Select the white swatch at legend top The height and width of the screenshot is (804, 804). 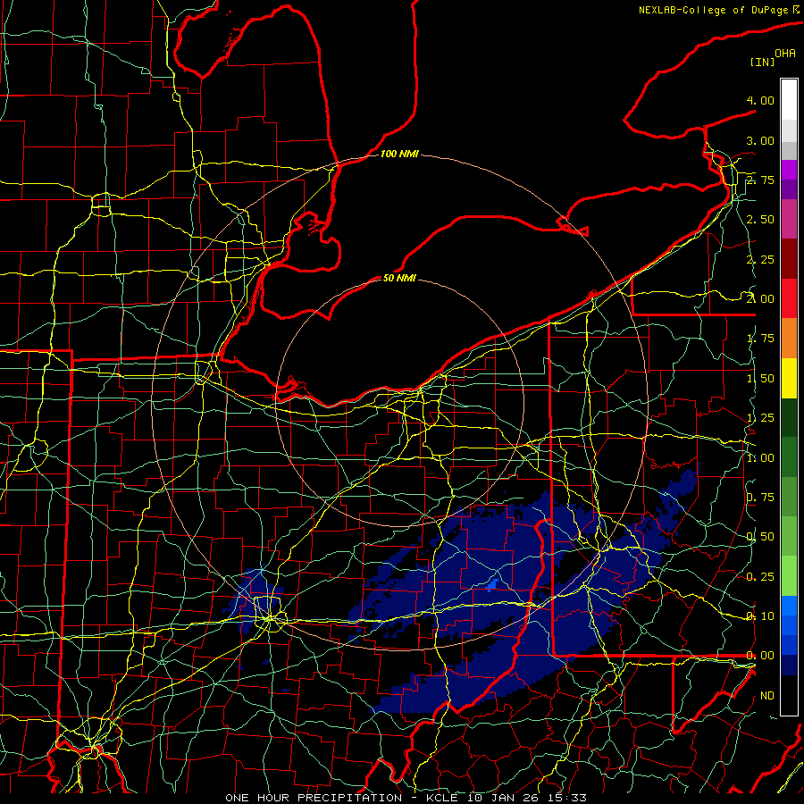coord(789,100)
